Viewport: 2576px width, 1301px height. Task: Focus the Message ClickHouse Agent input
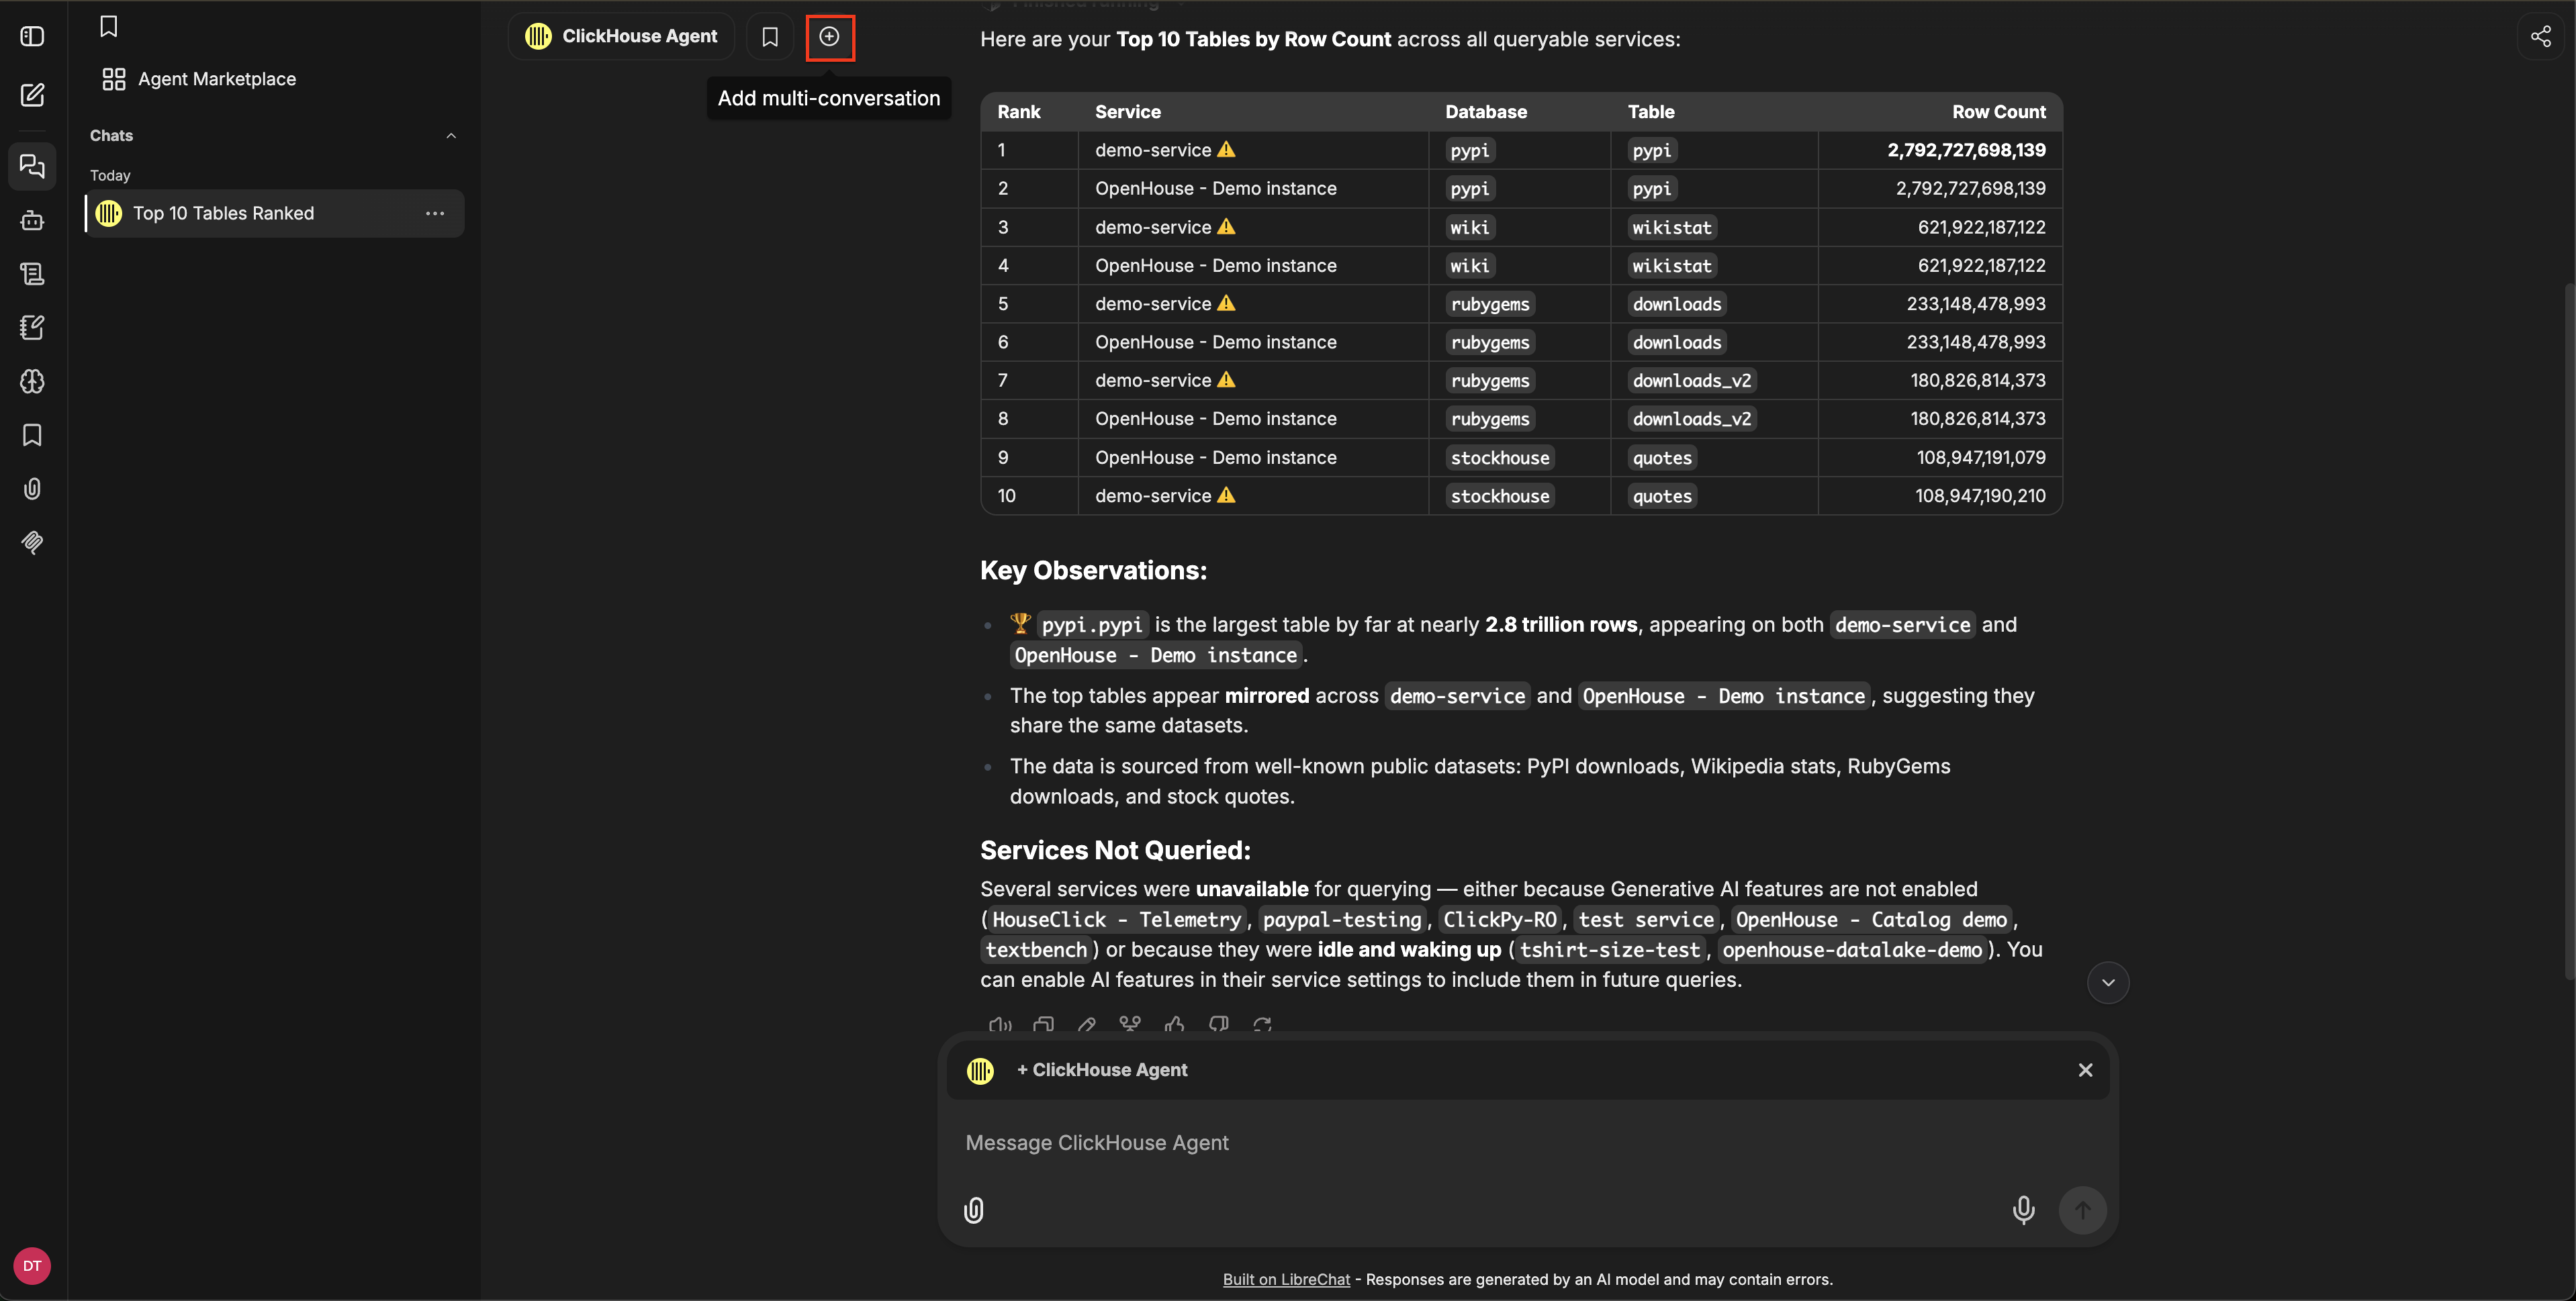point(1527,1143)
